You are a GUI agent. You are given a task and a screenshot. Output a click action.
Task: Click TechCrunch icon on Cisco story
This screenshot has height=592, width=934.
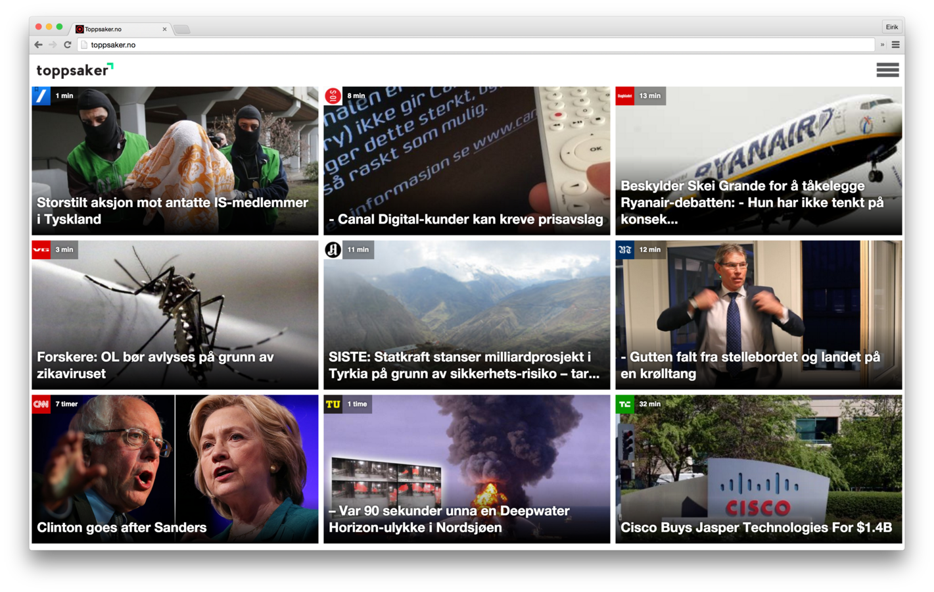coord(624,405)
